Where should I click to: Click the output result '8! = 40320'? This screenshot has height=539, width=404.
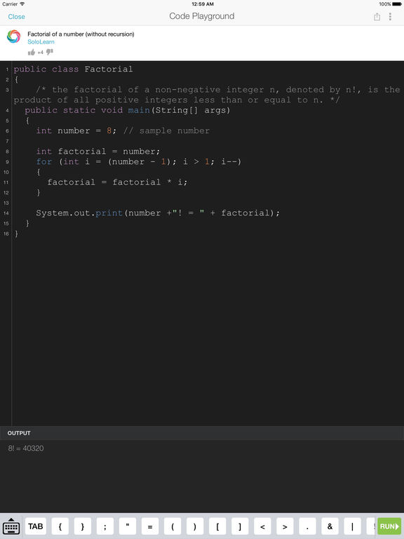tap(26, 448)
